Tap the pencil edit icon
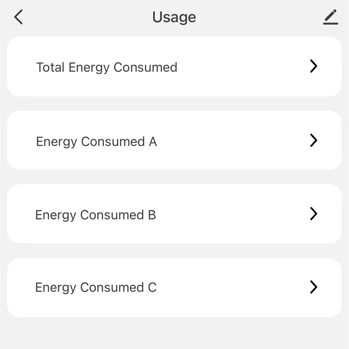The height and width of the screenshot is (349, 349). 331,17
